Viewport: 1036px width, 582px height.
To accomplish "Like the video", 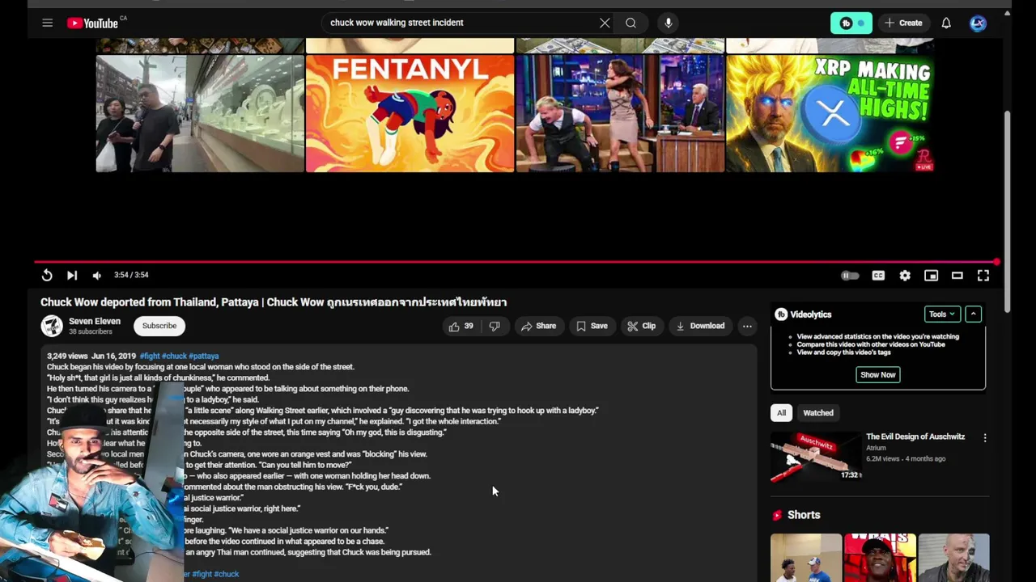I will 461,326.
